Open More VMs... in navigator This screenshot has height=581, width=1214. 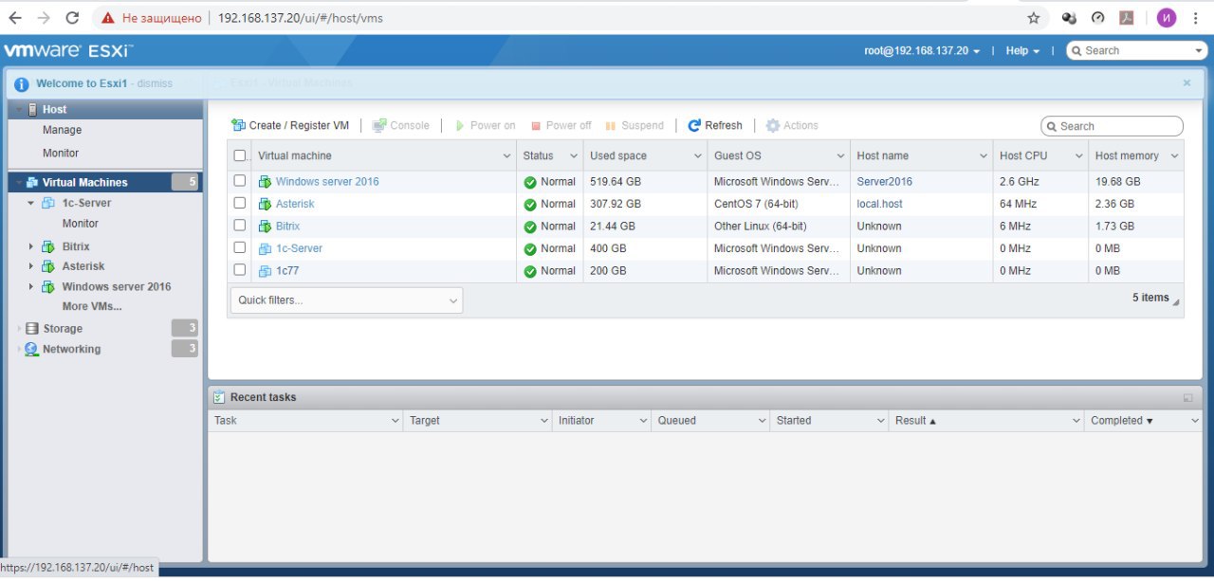click(x=92, y=306)
